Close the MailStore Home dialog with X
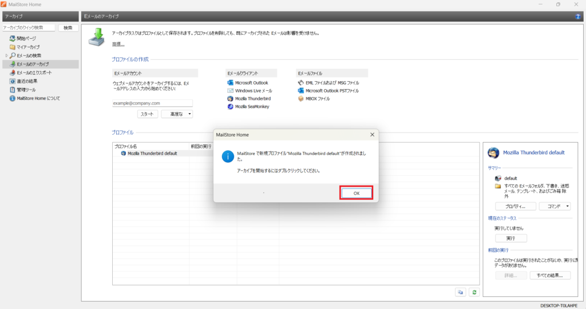Image resolution: width=586 pixels, height=309 pixels. [372, 135]
